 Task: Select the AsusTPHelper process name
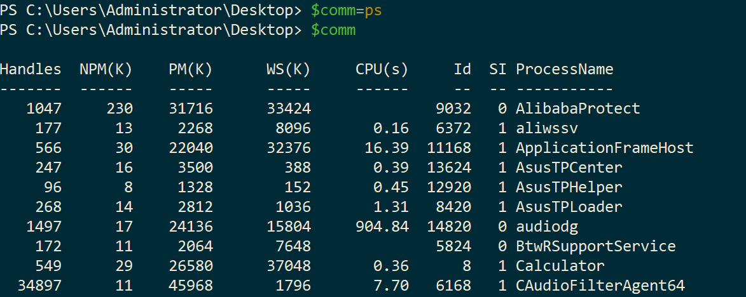tap(569, 187)
